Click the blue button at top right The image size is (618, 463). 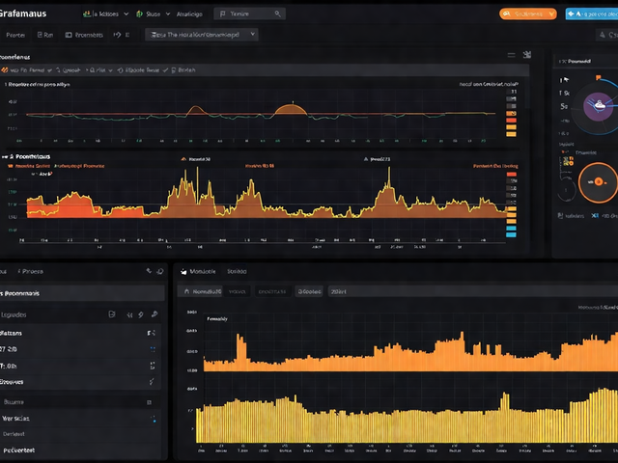pos(592,14)
